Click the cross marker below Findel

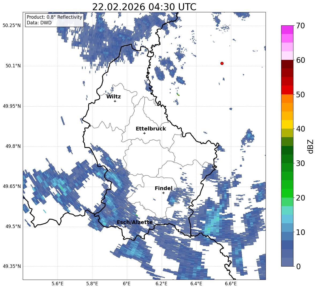point(163,193)
